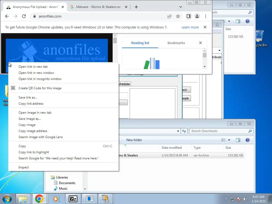Choose Inspect from the context menu
The image size is (272, 204).
click(x=63, y=167)
